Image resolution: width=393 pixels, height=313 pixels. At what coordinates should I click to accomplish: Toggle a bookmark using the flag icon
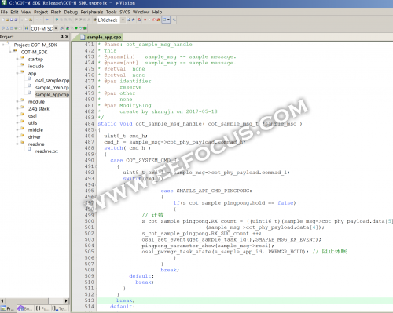pos(57,20)
